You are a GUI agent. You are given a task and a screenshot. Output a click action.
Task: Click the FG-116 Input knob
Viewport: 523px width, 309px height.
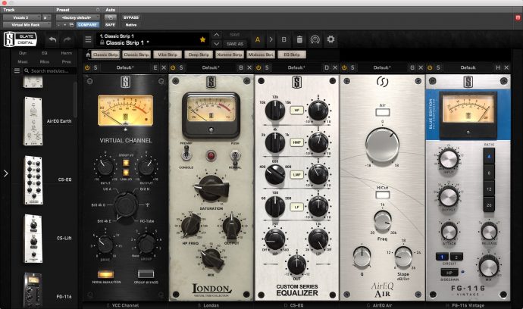click(x=449, y=159)
